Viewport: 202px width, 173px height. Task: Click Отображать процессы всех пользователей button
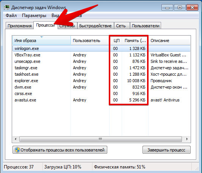[x=60, y=150]
